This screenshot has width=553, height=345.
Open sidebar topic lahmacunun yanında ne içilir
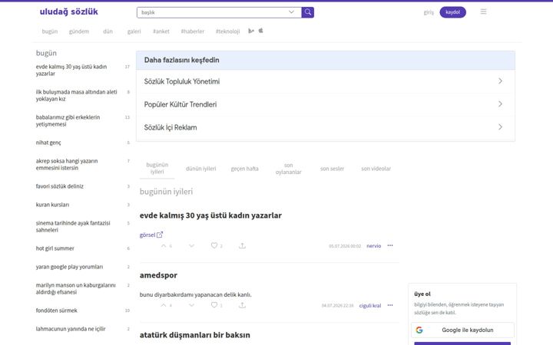point(71,329)
